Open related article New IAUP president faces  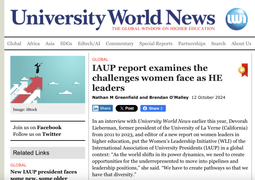(x=43, y=172)
